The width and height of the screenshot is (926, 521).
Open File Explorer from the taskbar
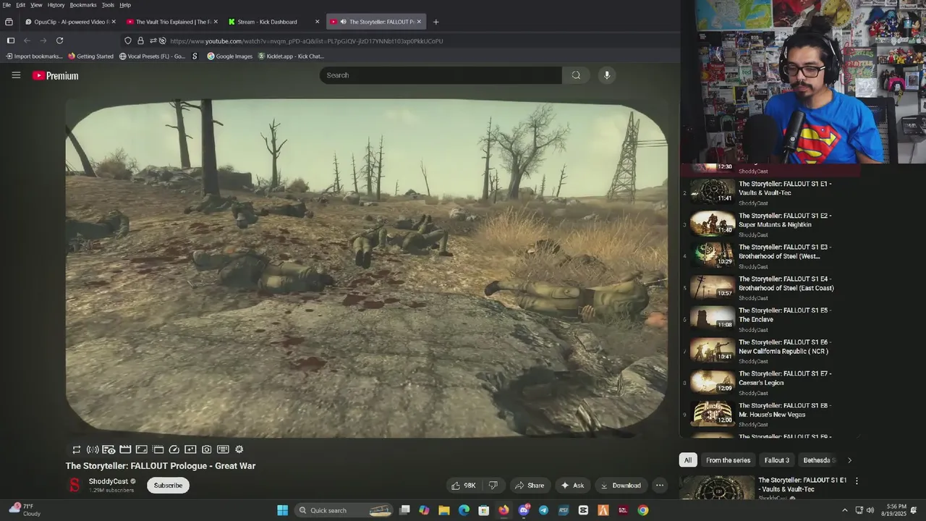coord(444,510)
